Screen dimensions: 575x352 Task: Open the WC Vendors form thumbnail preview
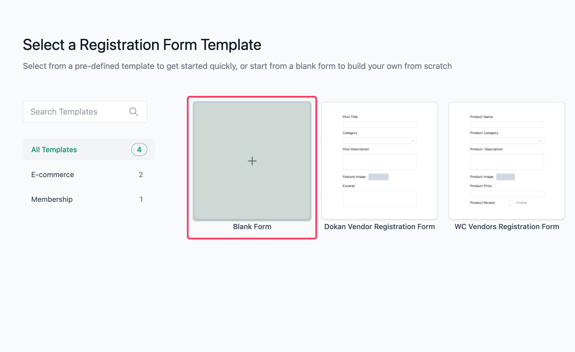click(x=507, y=161)
